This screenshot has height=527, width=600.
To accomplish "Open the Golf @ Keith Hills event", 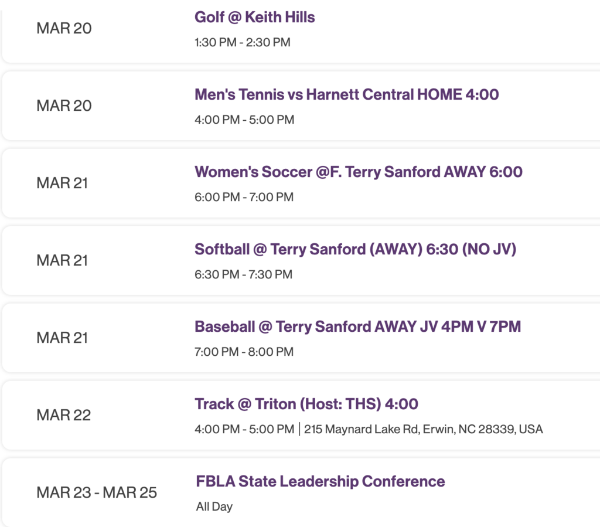I will pyautogui.click(x=255, y=18).
